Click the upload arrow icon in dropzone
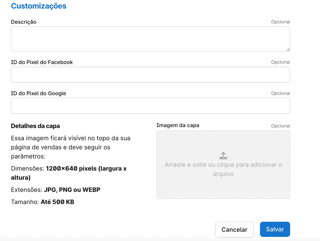 pyautogui.click(x=223, y=155)
